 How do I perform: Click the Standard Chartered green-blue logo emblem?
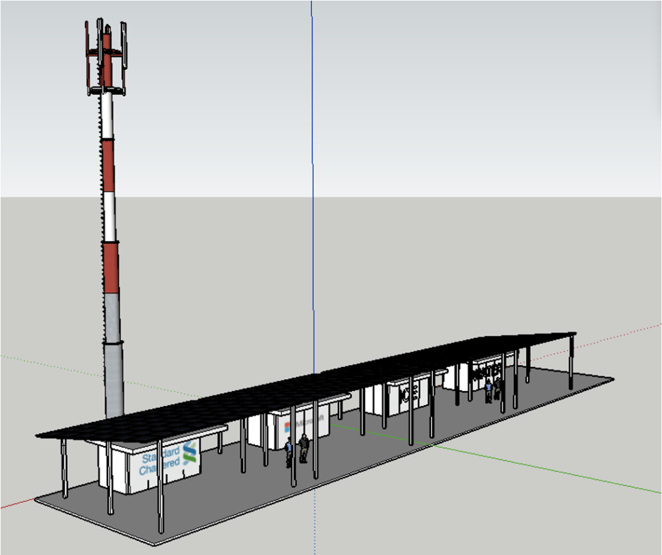coord(190,453)
